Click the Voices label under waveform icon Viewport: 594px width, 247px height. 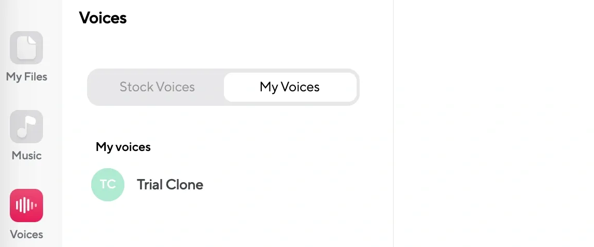point(26,235)
